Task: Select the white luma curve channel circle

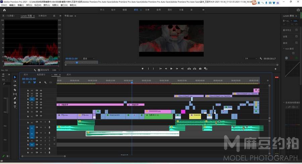Action: tap(287, 58)
